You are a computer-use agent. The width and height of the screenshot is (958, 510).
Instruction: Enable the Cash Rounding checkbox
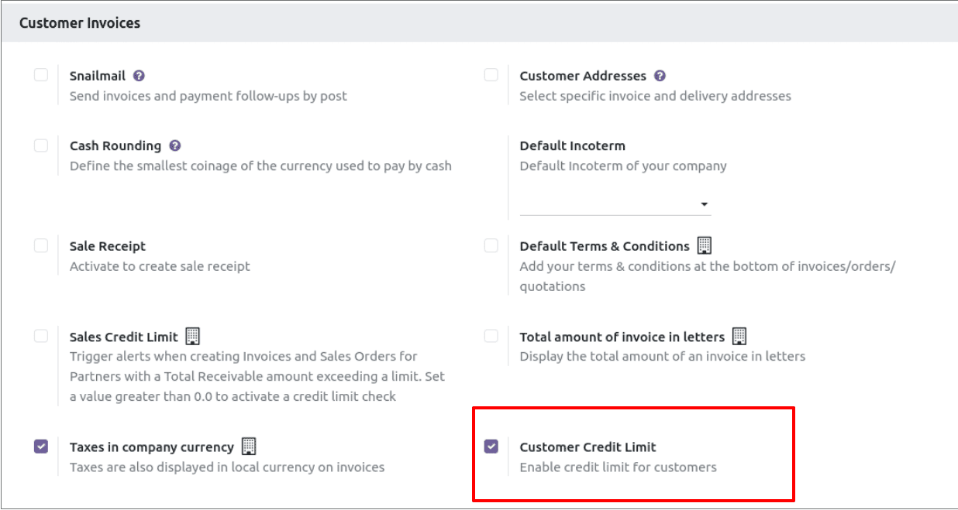point(41,145)
